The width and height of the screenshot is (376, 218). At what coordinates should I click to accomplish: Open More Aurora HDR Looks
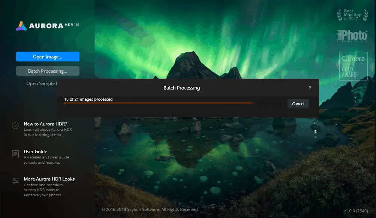[49, 179]
